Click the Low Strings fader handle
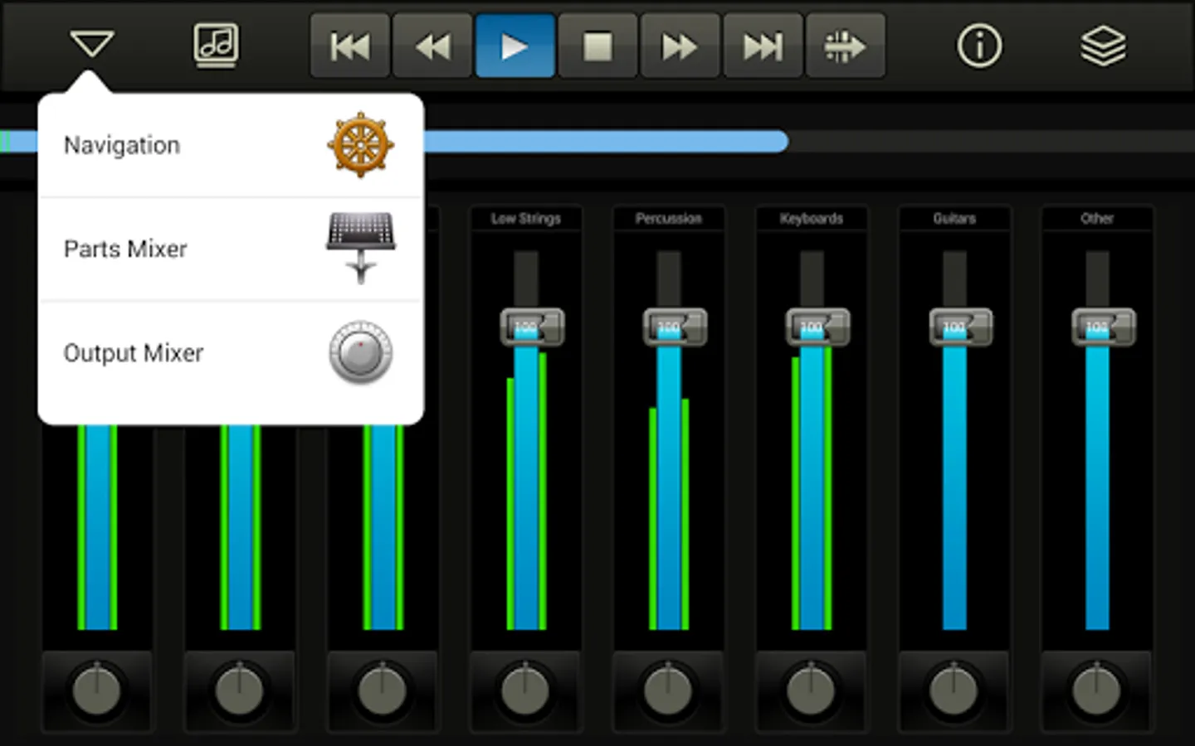The width and height of the screenshot is (1195, 746). [532, 327]
